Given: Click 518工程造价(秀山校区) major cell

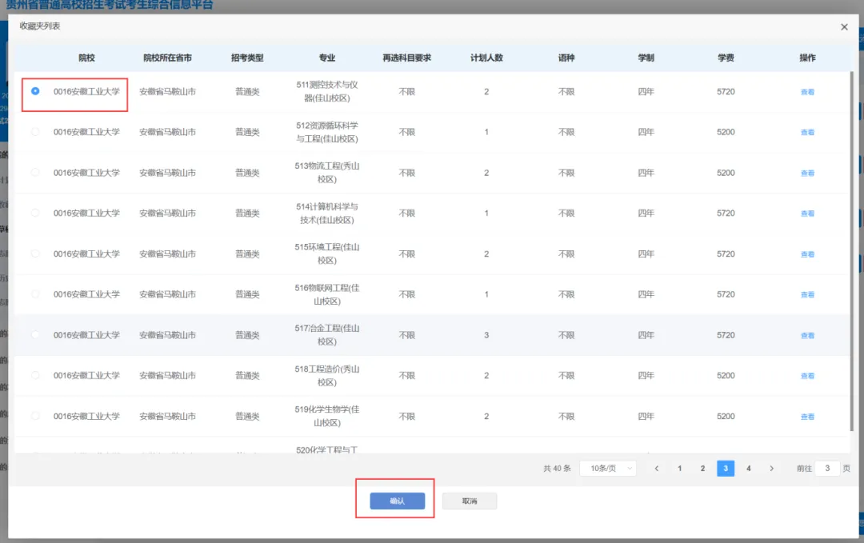Looking at the screenshot, I should (326, 376).
